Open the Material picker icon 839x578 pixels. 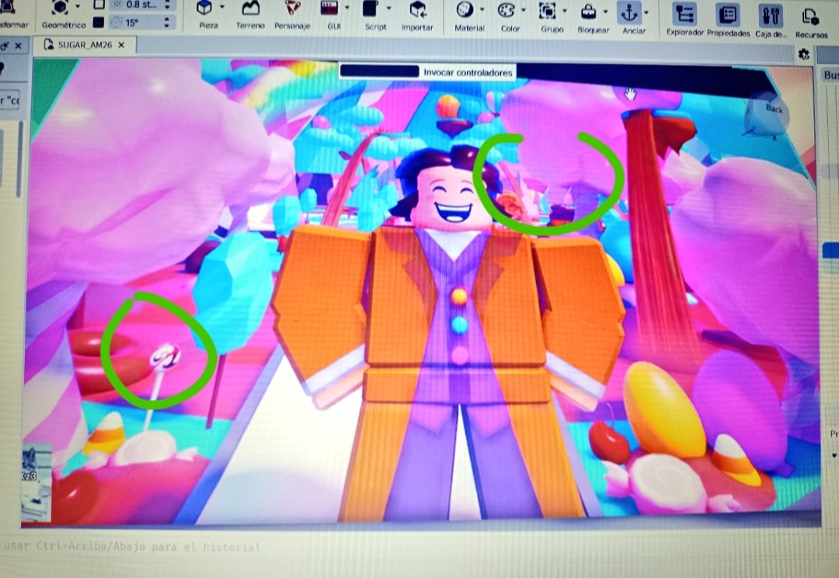tap(465, 9)
